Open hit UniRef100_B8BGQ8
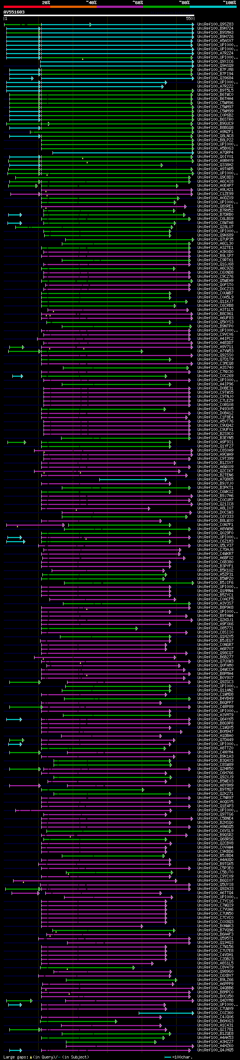 pyautogui.click(x=215, y=127)
